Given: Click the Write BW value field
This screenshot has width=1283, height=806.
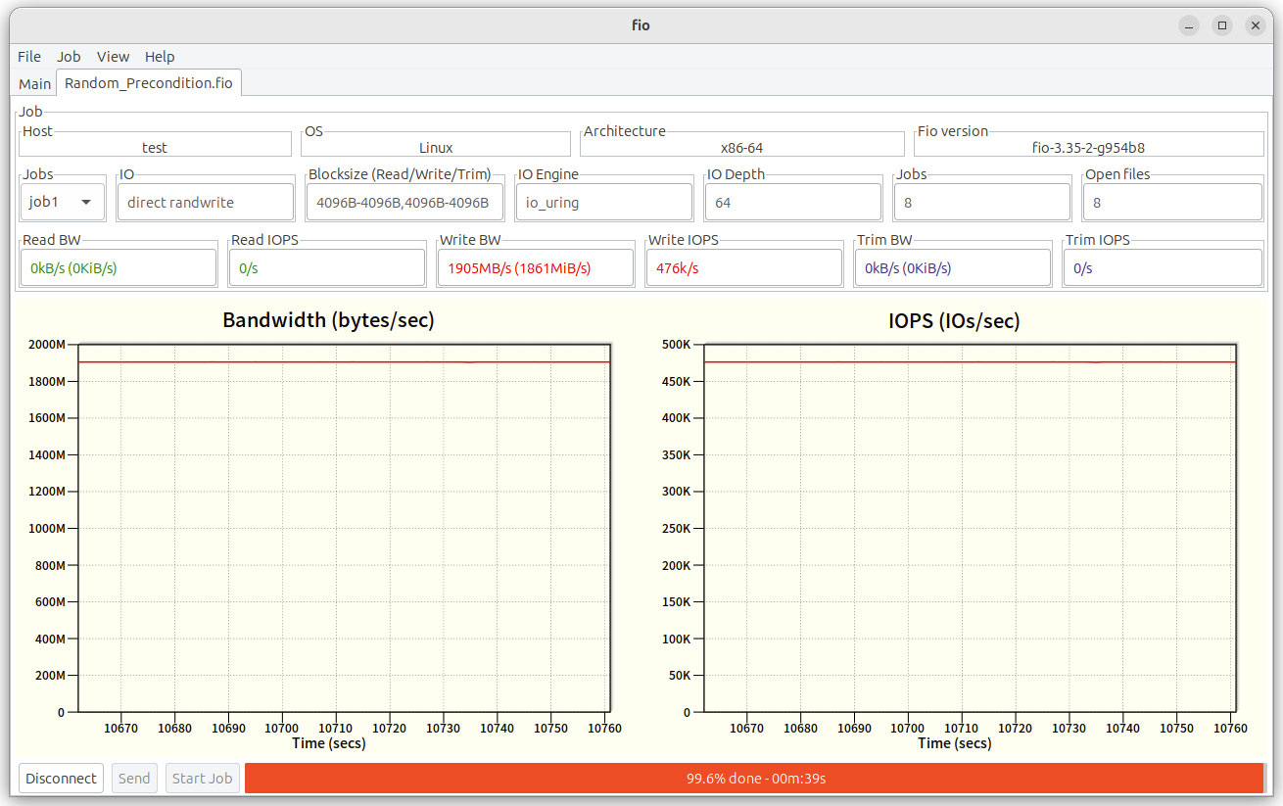Looking at the screenshot, I should click(x=535, y=268).
